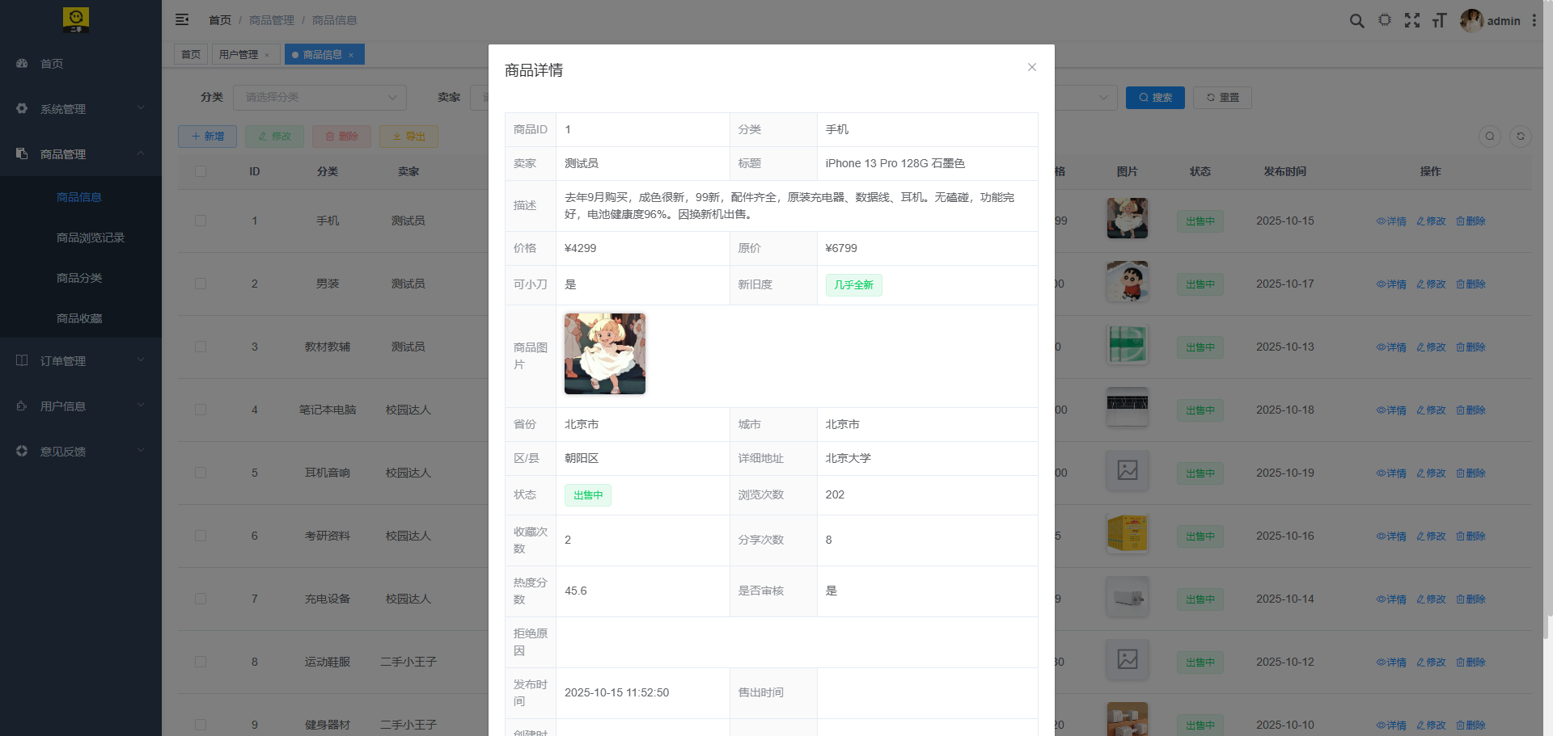Click the site logo in sidebar

pos(76,20)
